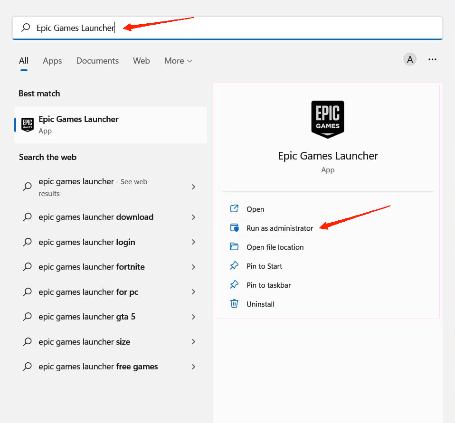
Task: Click the Epic Games logo in the preview panel
Action: click(327, 119)
